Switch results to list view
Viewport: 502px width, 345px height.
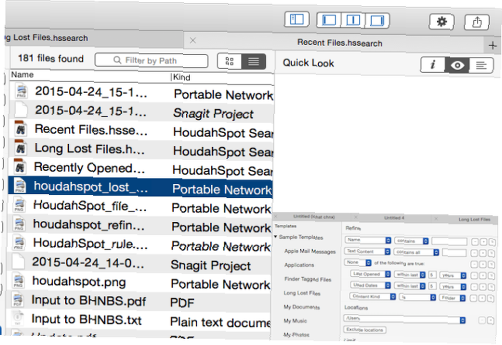point(254,61)
